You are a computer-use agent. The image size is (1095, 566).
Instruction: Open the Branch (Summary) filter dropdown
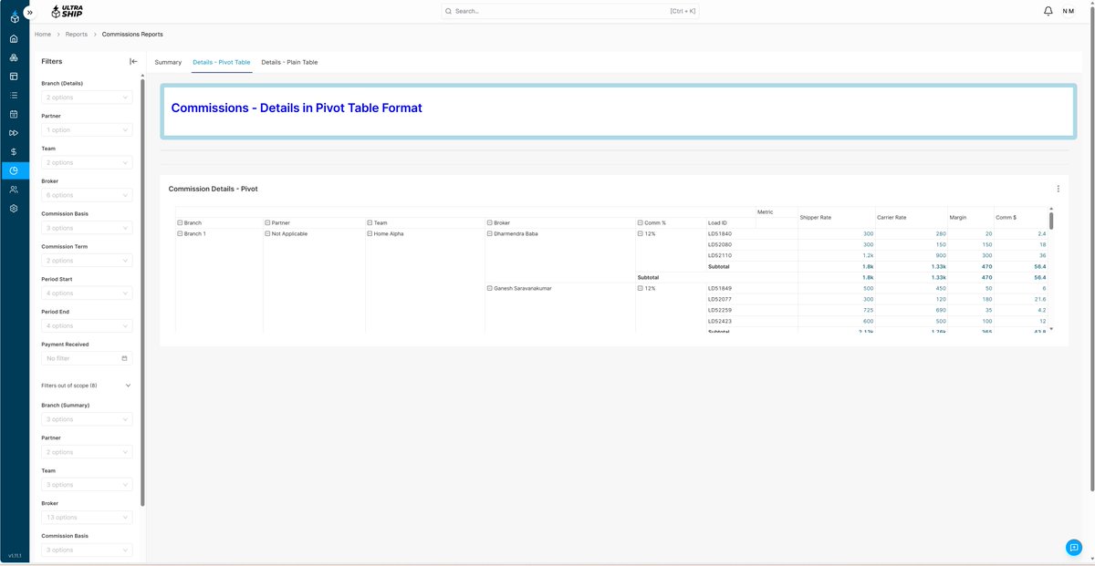87,419
